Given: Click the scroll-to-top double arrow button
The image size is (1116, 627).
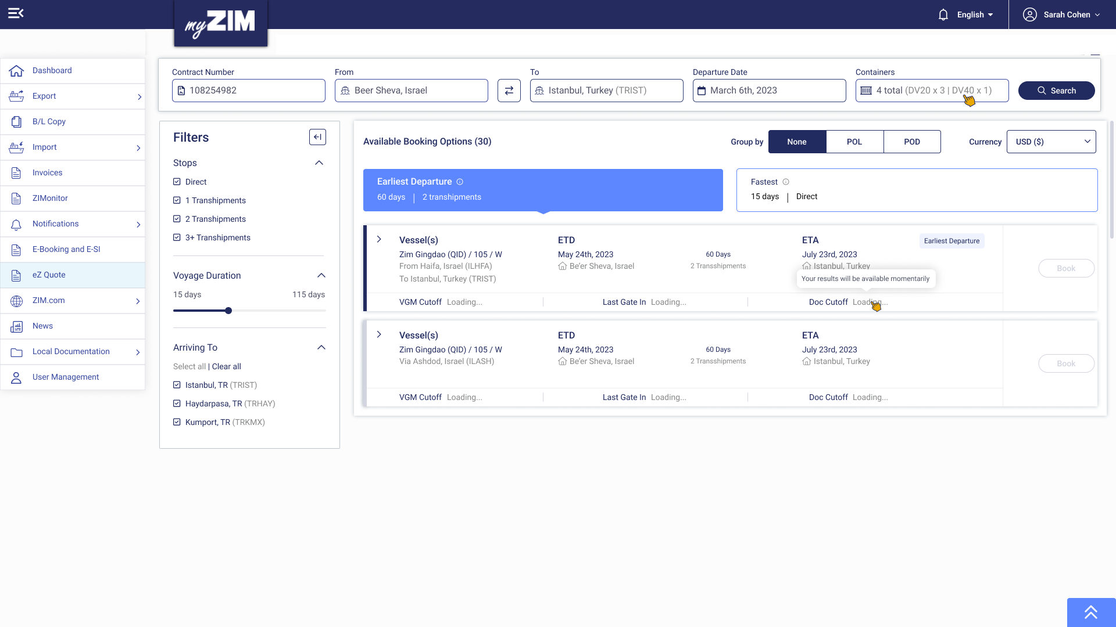Looking at the screenshot, I should click(1091, 612).
